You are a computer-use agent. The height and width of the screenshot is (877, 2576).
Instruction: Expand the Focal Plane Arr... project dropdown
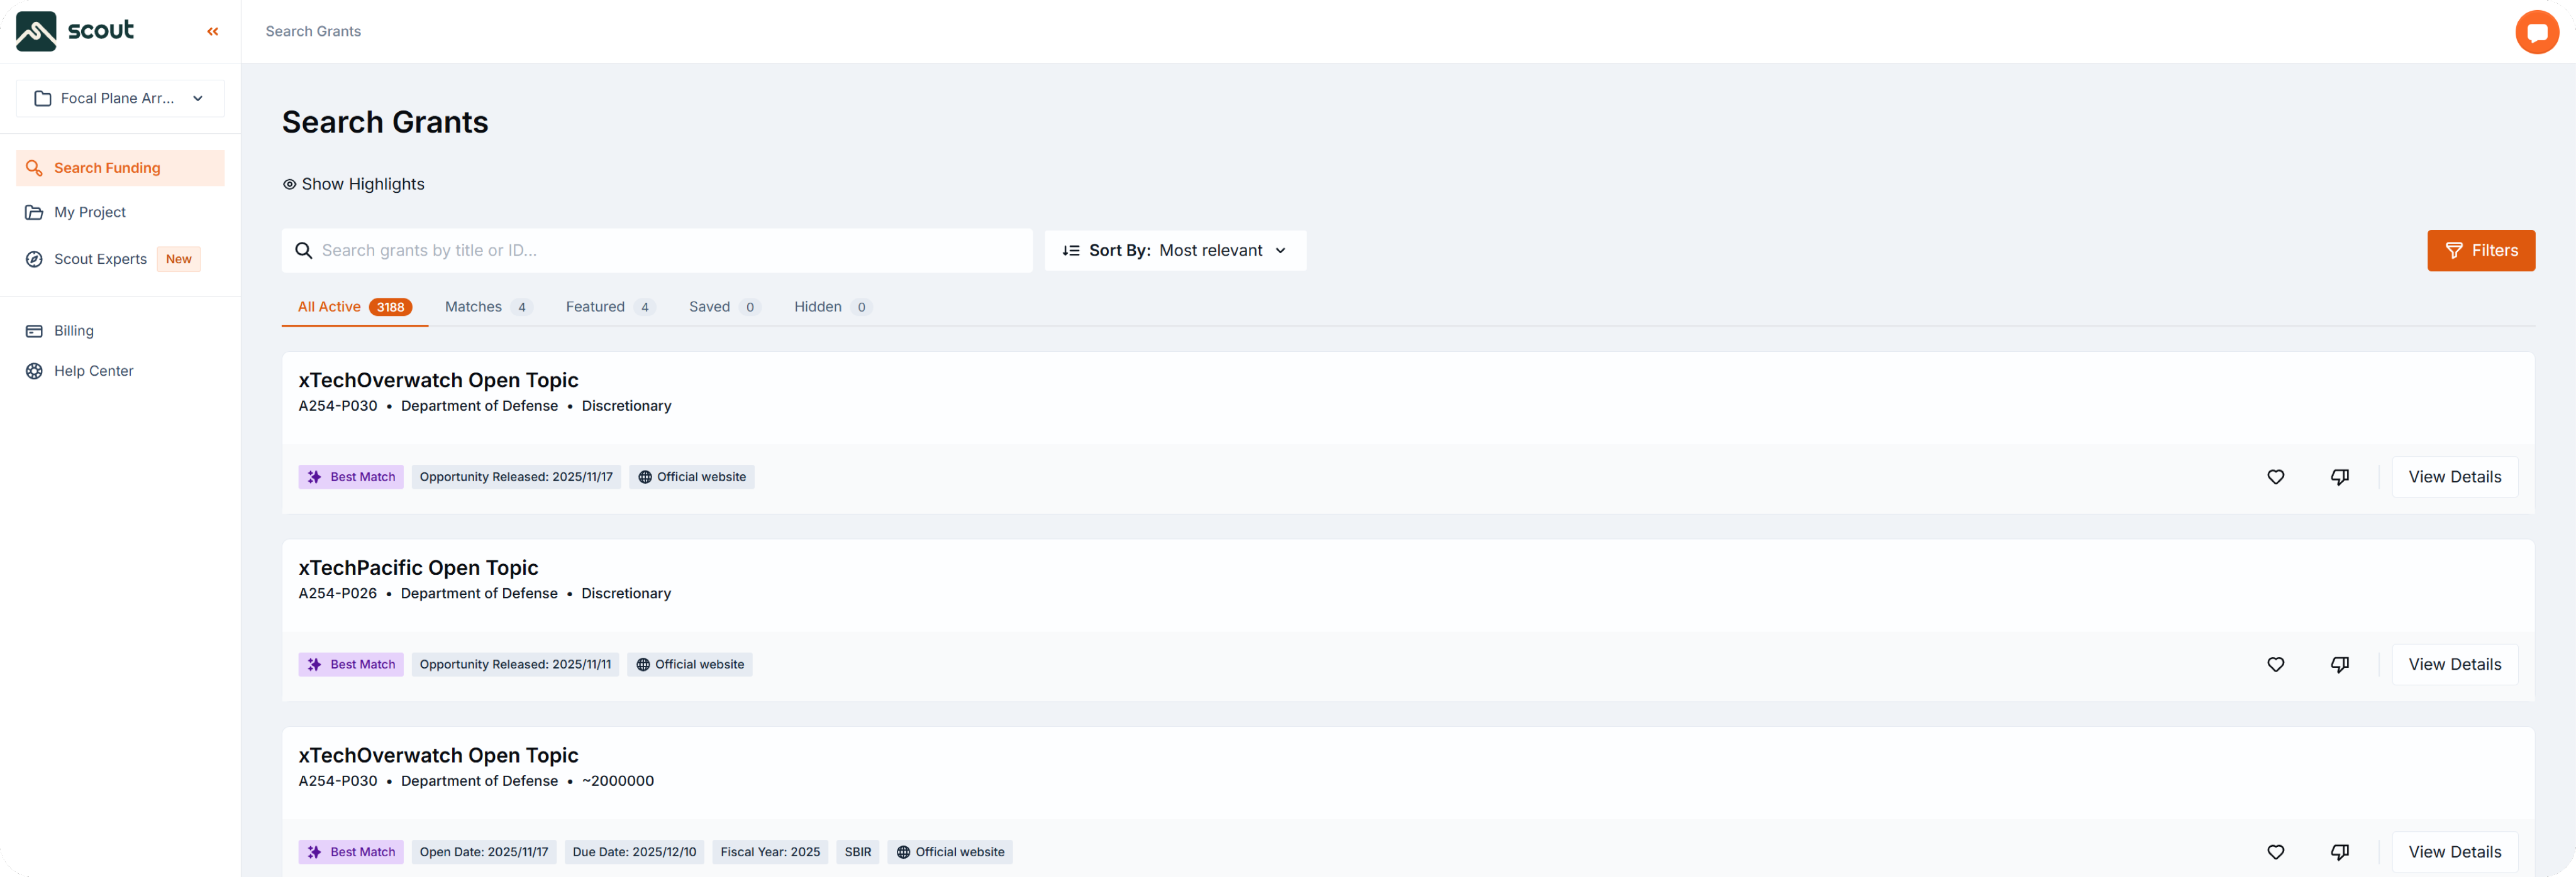click(120, 98)
